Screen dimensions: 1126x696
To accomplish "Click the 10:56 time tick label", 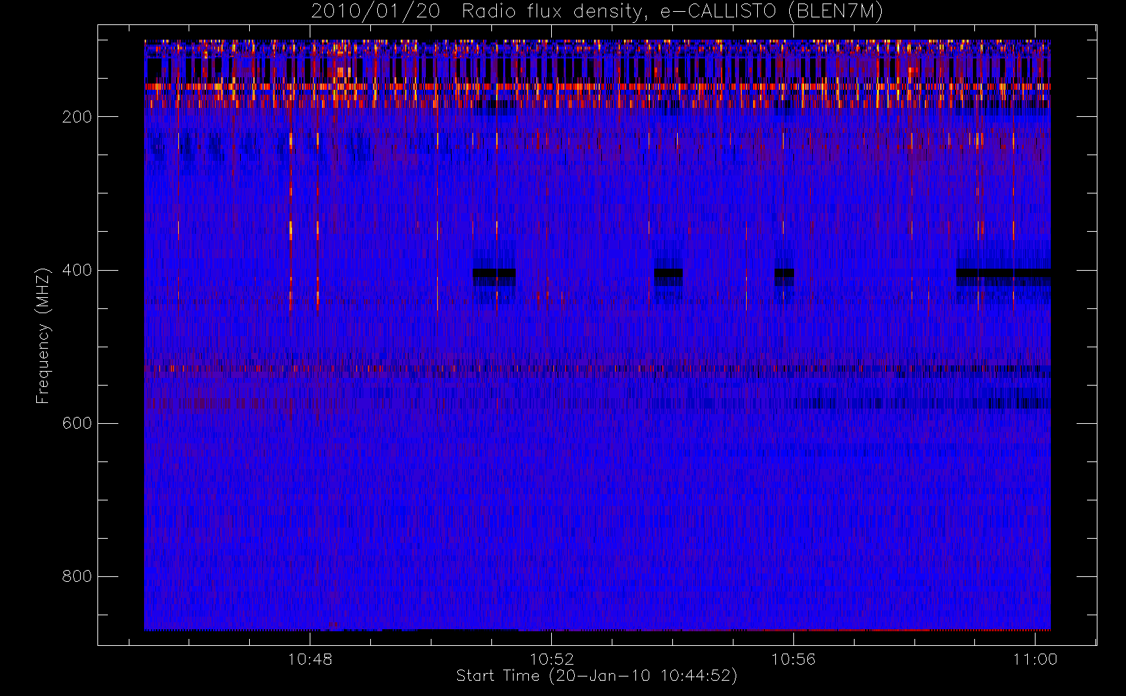I will (x=793, y=659).
